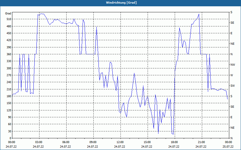Click the NW compass label
Image resolution: width=241 pixels, height=150 pixels.
pyautogui.click(x=233, y=65)
